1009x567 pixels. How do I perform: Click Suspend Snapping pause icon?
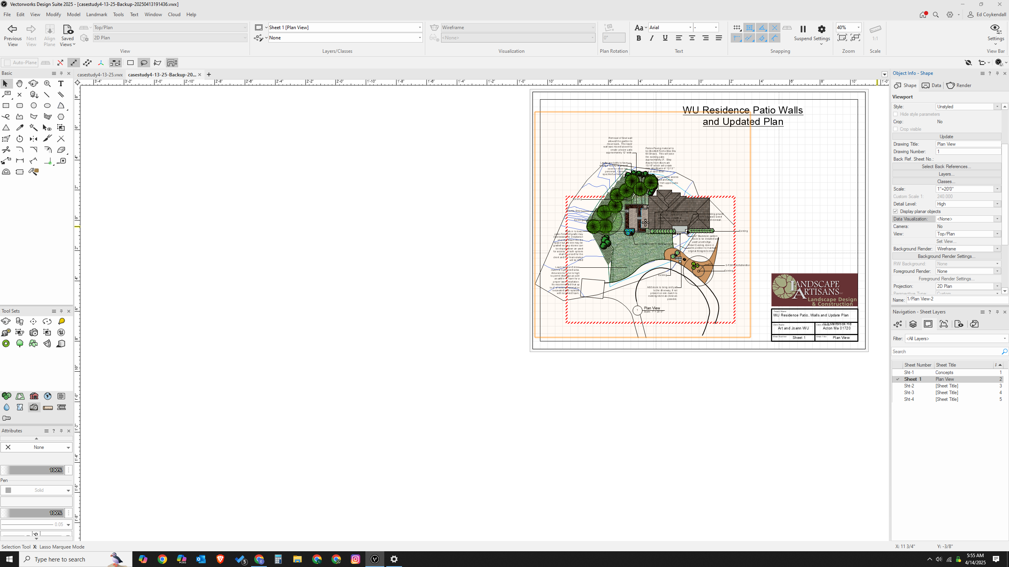(803, 29)
